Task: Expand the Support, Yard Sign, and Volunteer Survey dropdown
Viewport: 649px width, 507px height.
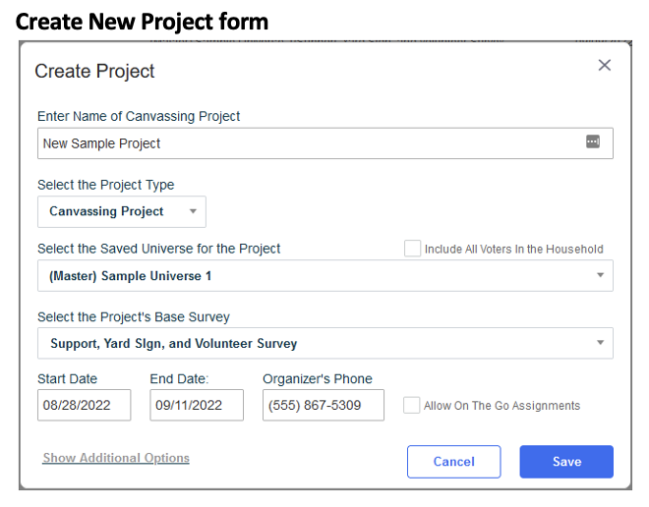Action: tap(315, 343)
